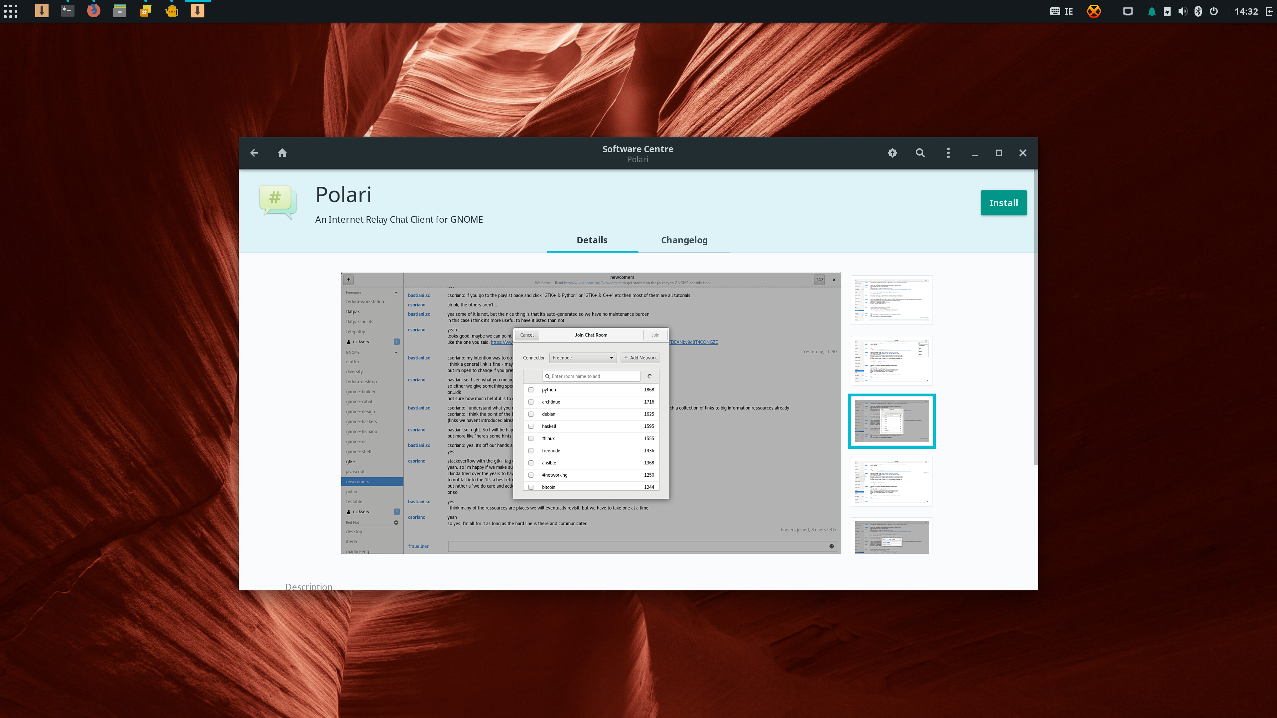This screenshot has width=1277, height=718.
Task: Select the fifth partially visible thumbnail
Action: click(891, 536)
